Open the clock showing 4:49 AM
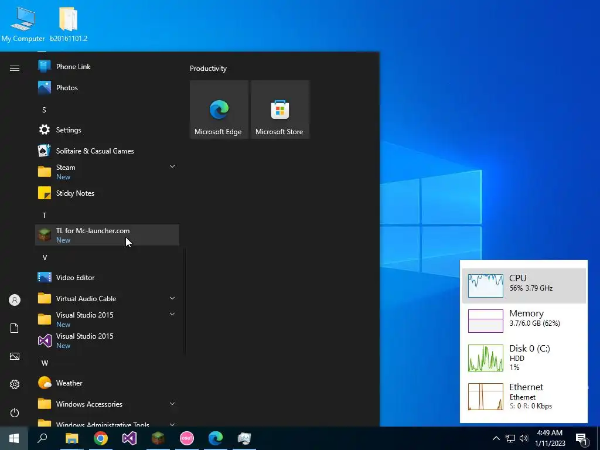 coord(550,438)
